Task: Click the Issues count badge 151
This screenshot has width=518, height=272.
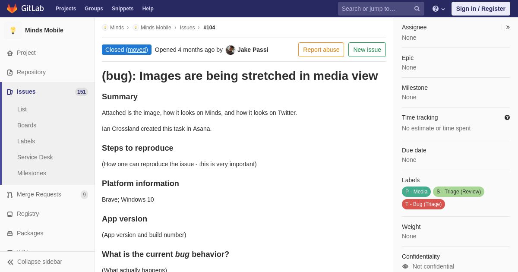Action: tap(82, 92)
